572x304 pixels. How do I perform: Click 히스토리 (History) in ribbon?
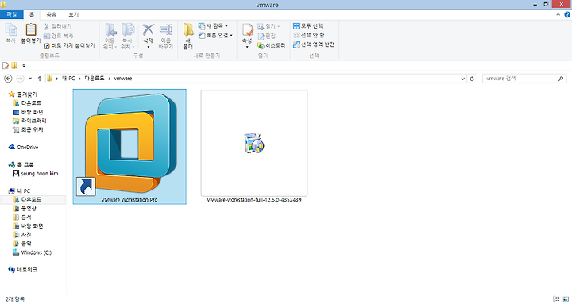271,45
